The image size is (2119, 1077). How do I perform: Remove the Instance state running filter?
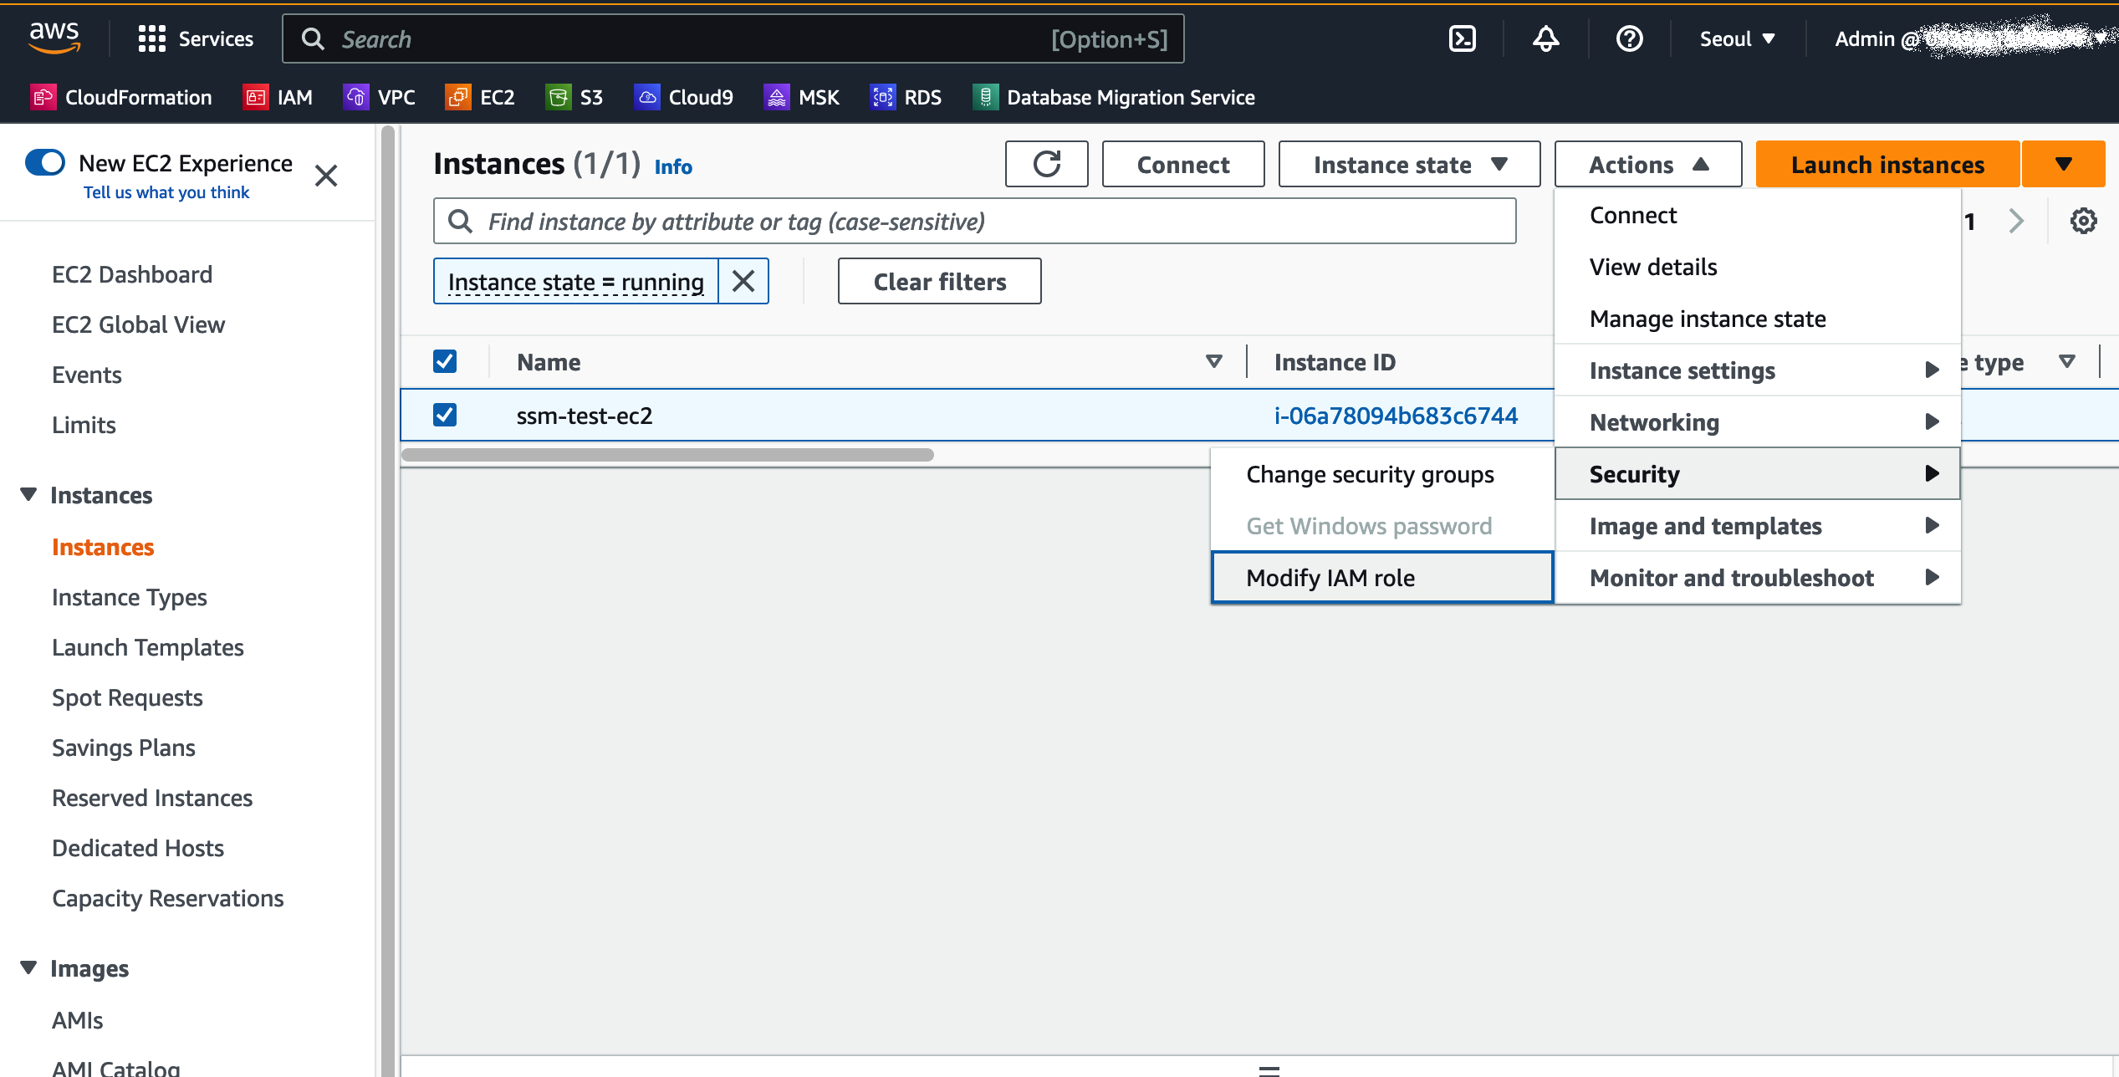(x=743, y=281)
